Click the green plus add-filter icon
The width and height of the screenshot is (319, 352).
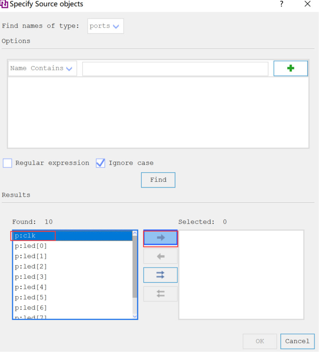pyautogui.click(x=291, y=68)
